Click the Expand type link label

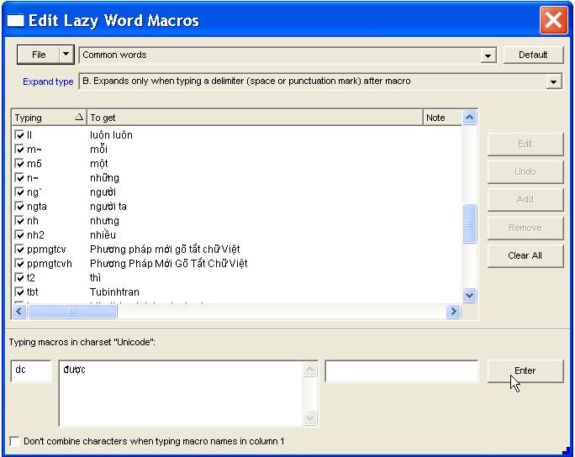point(48,82)
